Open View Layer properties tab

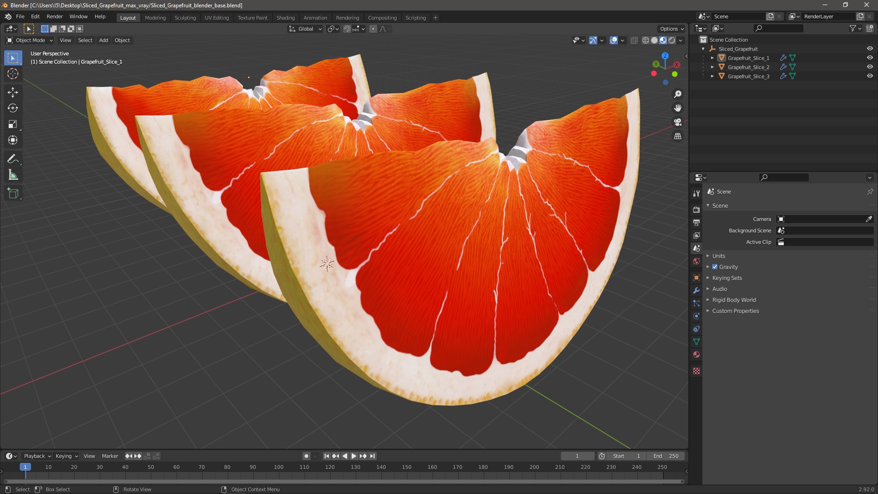click(696, 236)
